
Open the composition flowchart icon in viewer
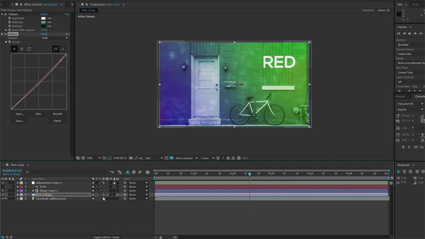pos(233,158)
